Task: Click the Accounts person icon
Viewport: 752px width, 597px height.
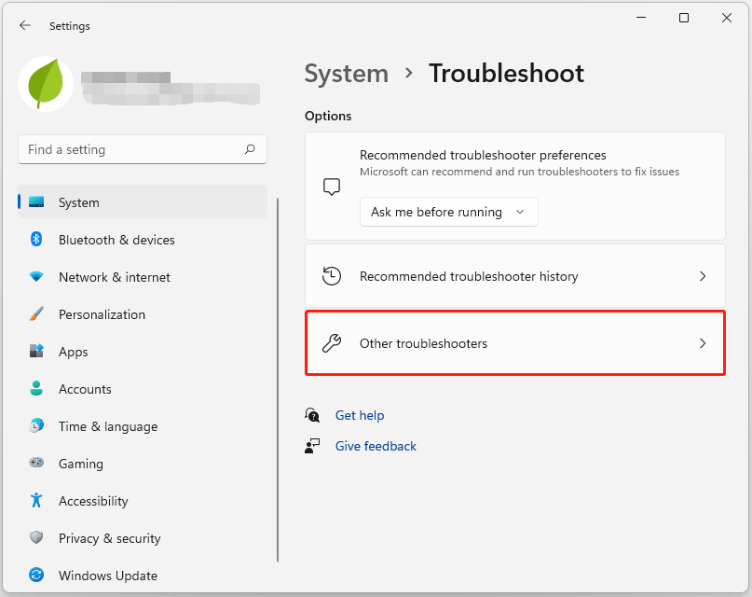Action: click(36, 388)
